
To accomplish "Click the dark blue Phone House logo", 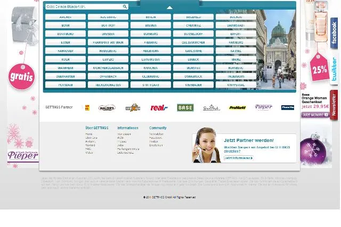I will pyautogui.click(x=288, y=107).
